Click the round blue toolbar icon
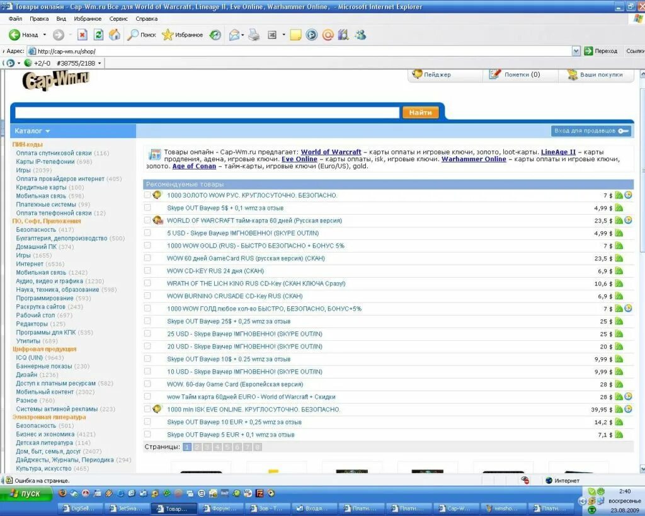Viewport: 645px width, 516px height. [x=312, y=35]
